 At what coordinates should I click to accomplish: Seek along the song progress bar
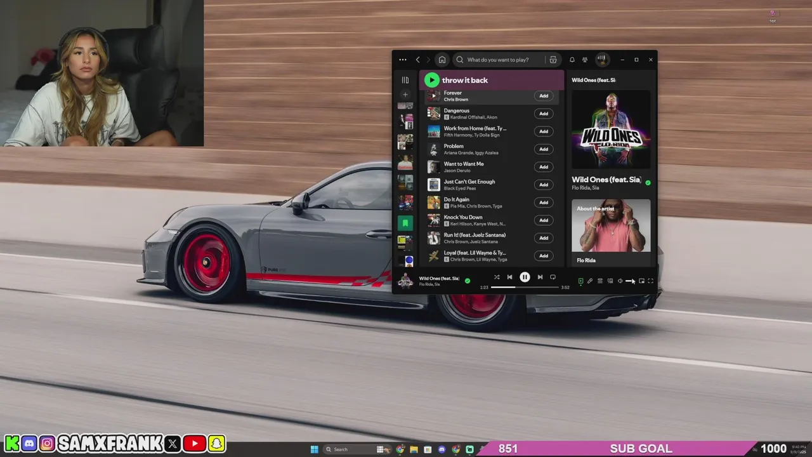click(525, 288)
